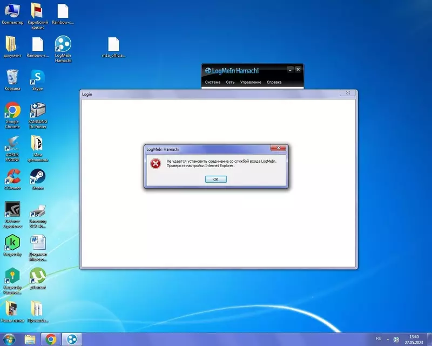432x346 pixels.
Task: Open the Сеть menu in Hamachi
Action: 230,82
